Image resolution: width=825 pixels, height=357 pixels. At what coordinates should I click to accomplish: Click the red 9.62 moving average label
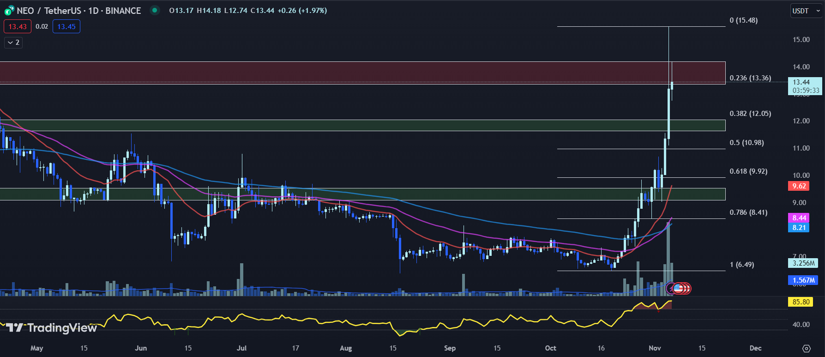point(799,186)
